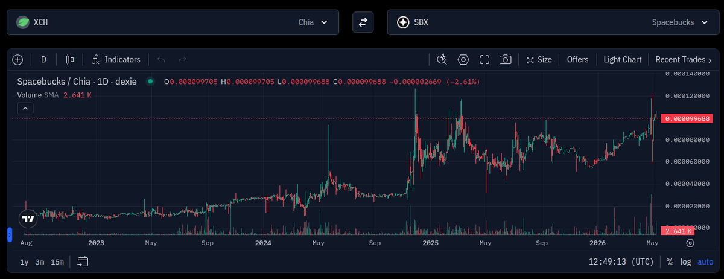Set the chart range to 15m

57,261
